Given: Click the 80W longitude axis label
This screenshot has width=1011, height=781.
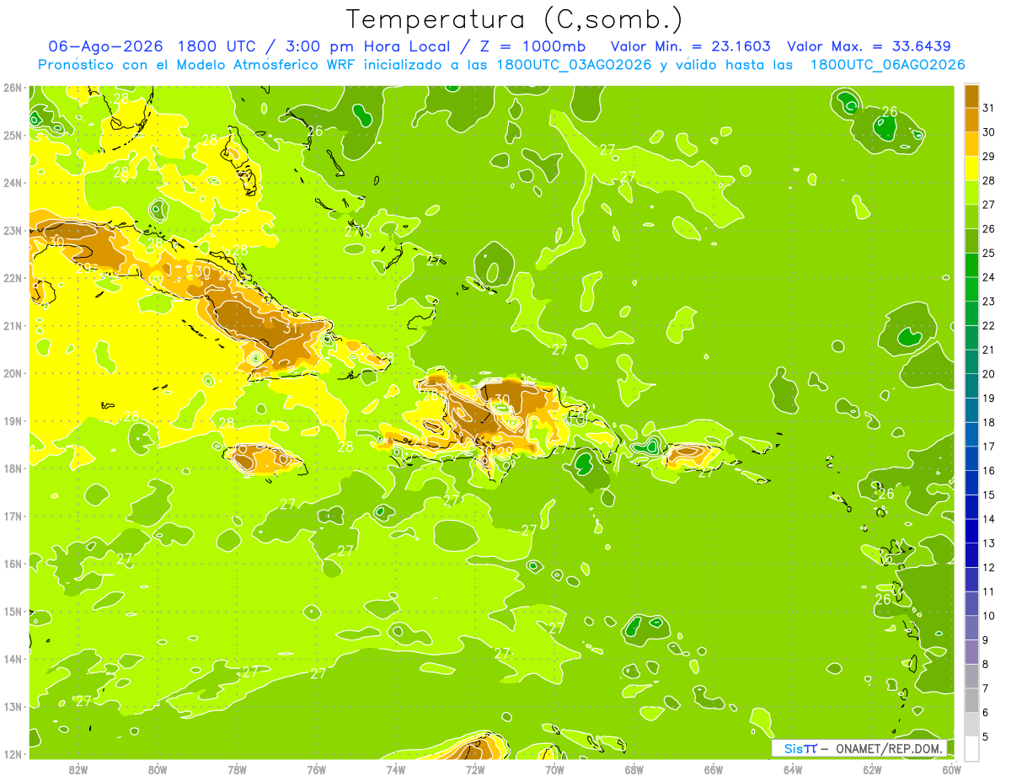Looking at the screenshot, I should [x=158, y=768].
